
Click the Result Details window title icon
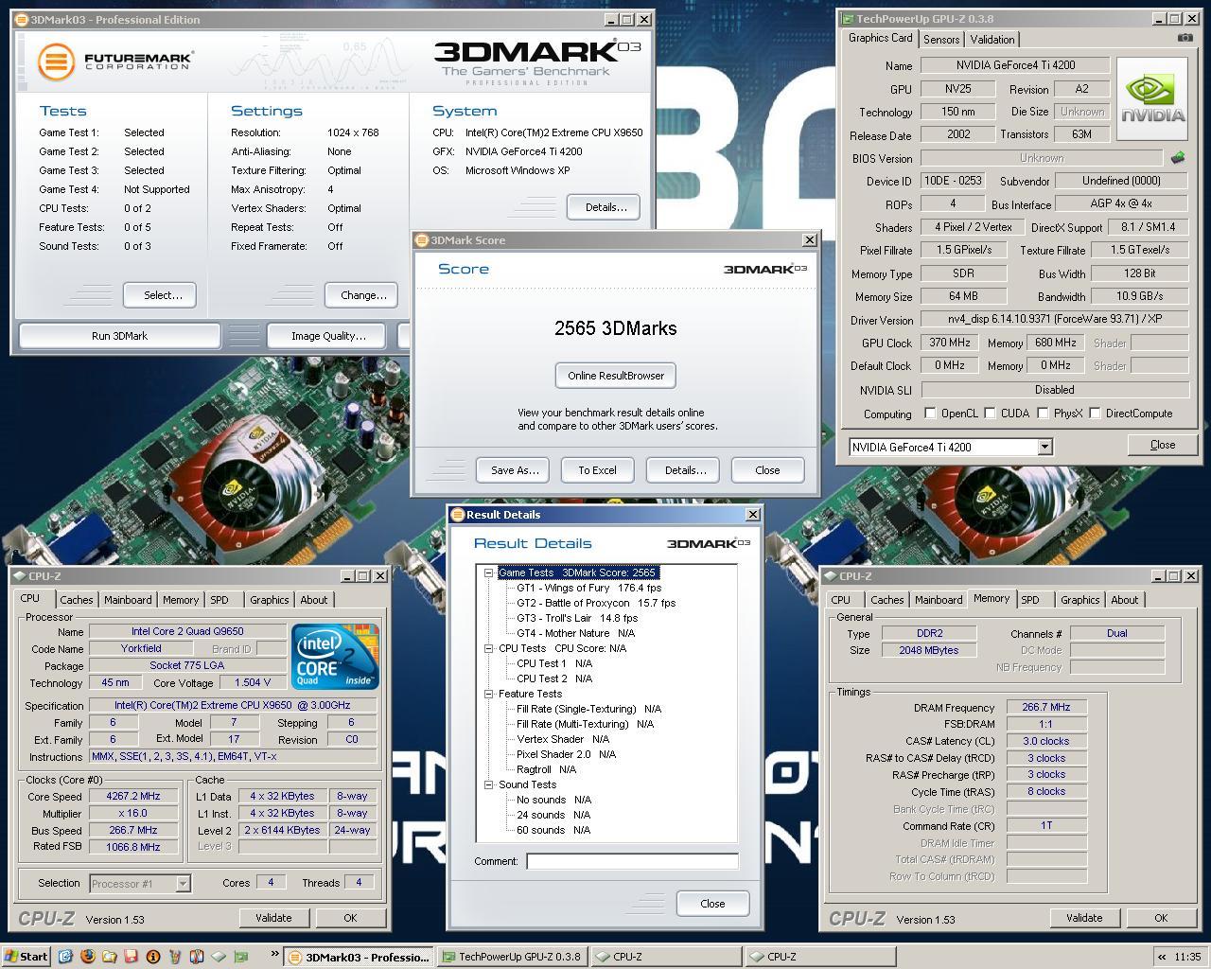pyautogui.click(x=458, y=515)
